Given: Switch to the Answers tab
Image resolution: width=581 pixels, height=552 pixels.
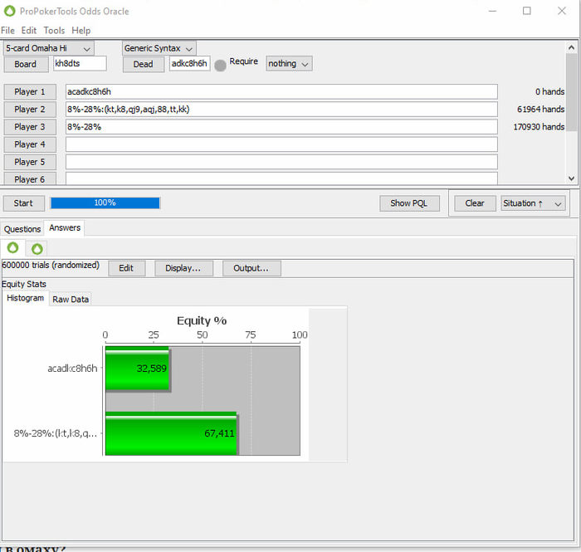Looking at the screenshot, I should [65, 227].
